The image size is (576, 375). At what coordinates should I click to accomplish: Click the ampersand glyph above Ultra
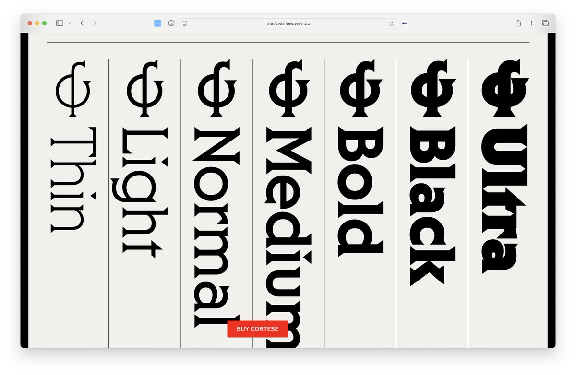point(505,89)
